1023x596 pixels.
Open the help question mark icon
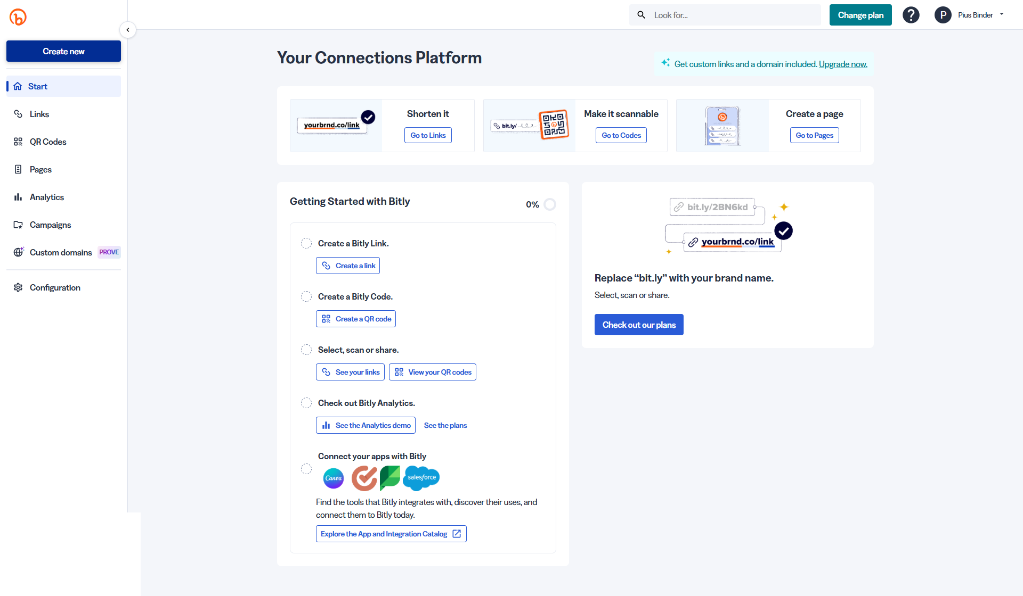tap(911, 15)
